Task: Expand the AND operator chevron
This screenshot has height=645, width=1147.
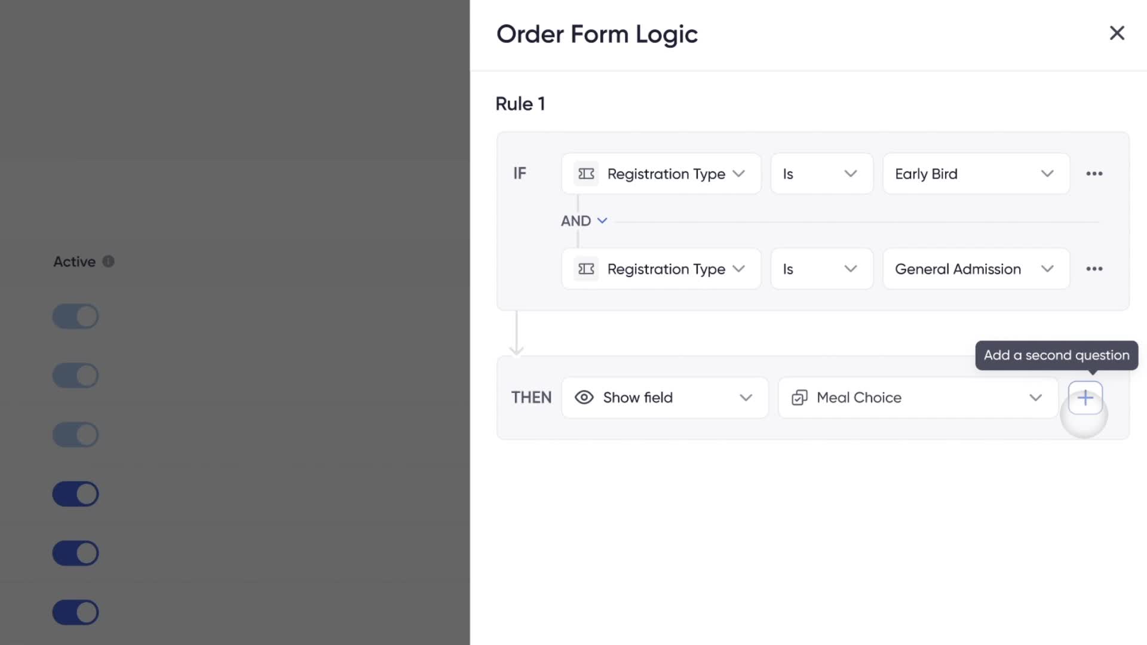Action: pos(602,221)
